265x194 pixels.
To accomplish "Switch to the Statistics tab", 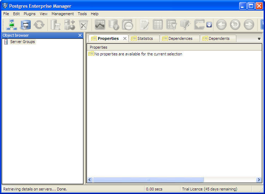I will pyautogui.click(x=144, y=38).
